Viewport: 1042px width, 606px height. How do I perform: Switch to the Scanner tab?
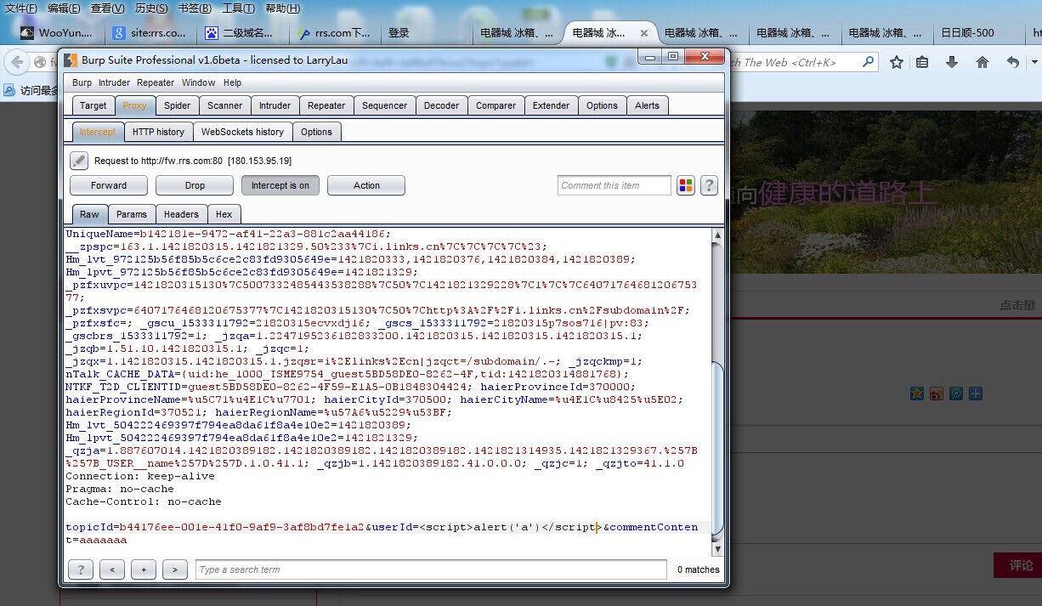[x=225, y=105]
